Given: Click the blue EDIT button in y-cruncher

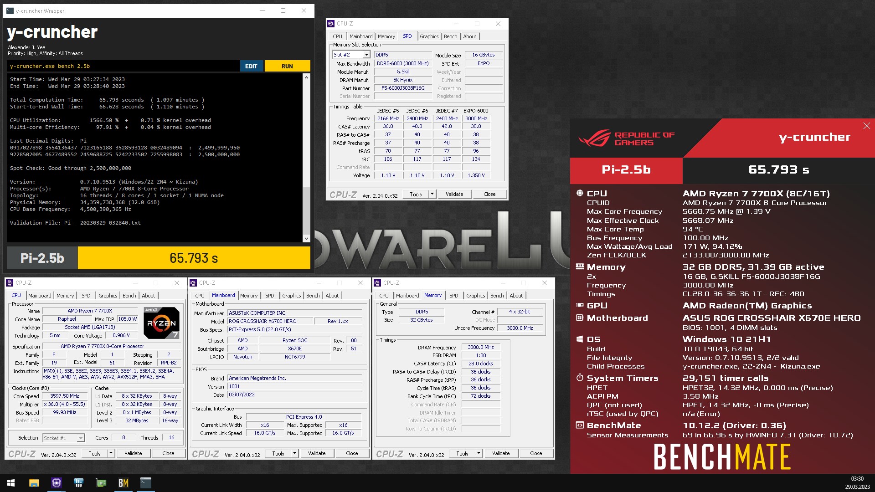Looking at the screenshot, I should pos(251,66).
